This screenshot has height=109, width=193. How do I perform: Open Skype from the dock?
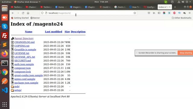5,27
